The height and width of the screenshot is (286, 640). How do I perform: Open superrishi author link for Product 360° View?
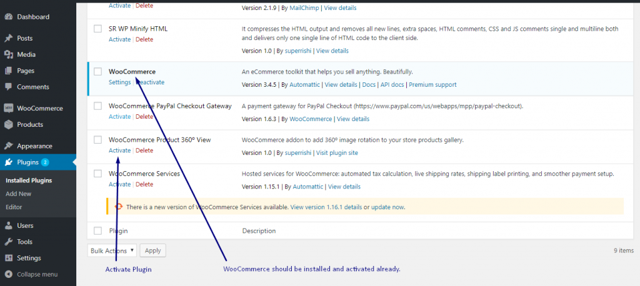(x=298, y=153)
